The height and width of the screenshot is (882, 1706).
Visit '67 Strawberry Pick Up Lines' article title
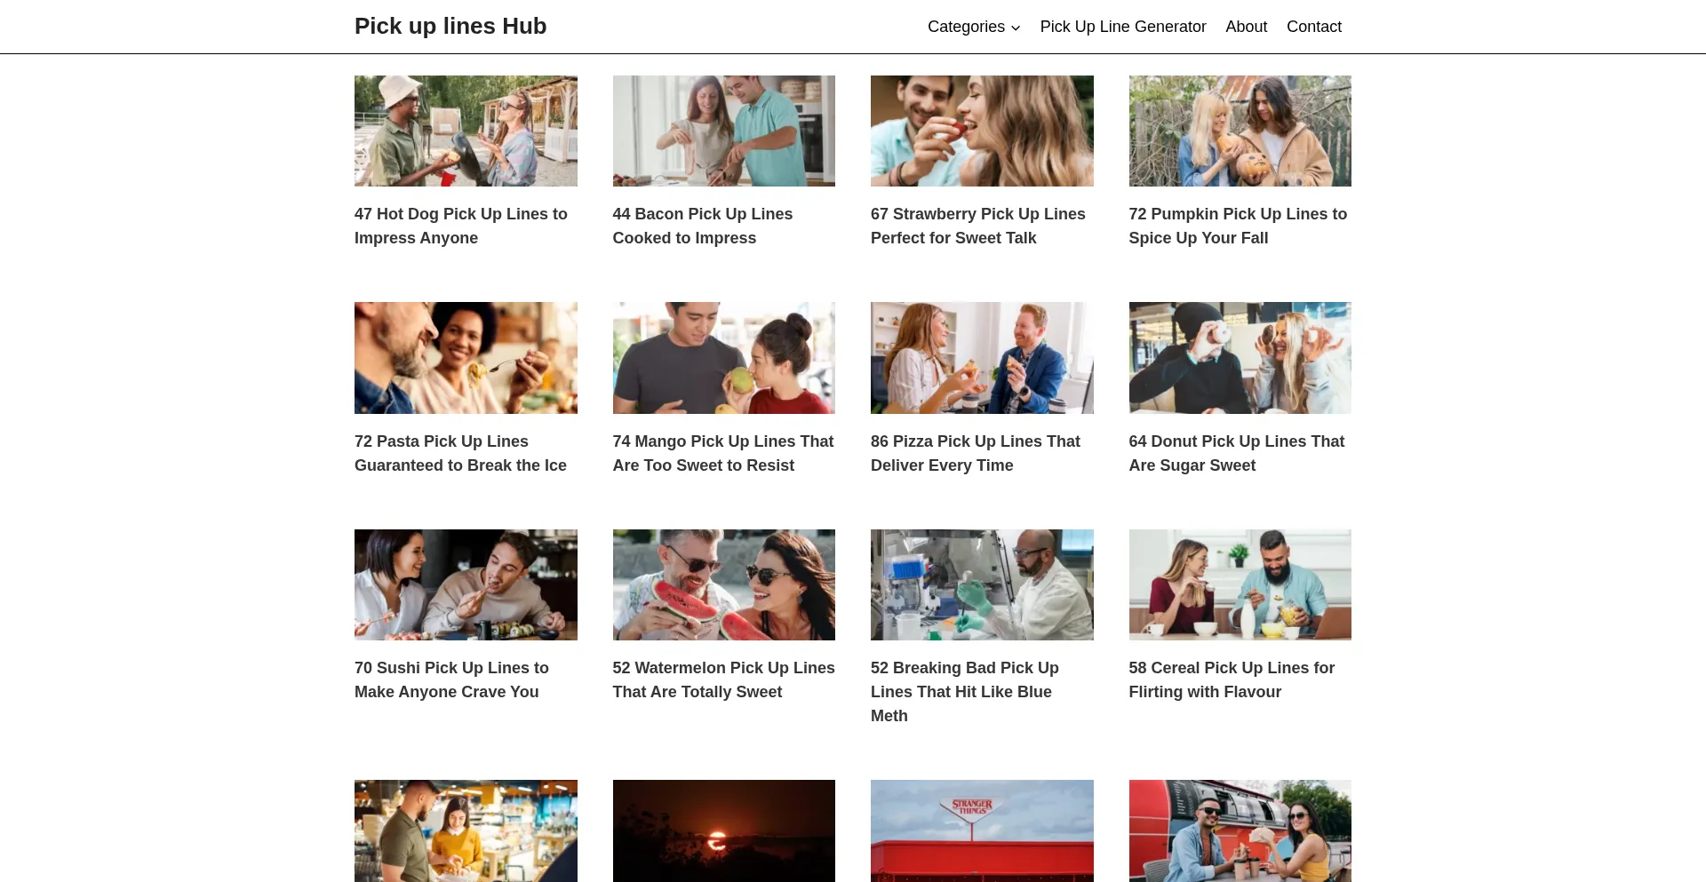[978, 226]
